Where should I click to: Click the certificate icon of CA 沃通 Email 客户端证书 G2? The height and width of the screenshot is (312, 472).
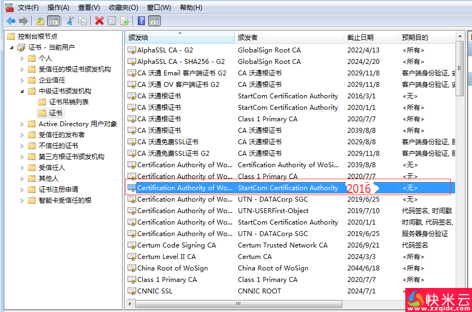[x=132, y=73]
